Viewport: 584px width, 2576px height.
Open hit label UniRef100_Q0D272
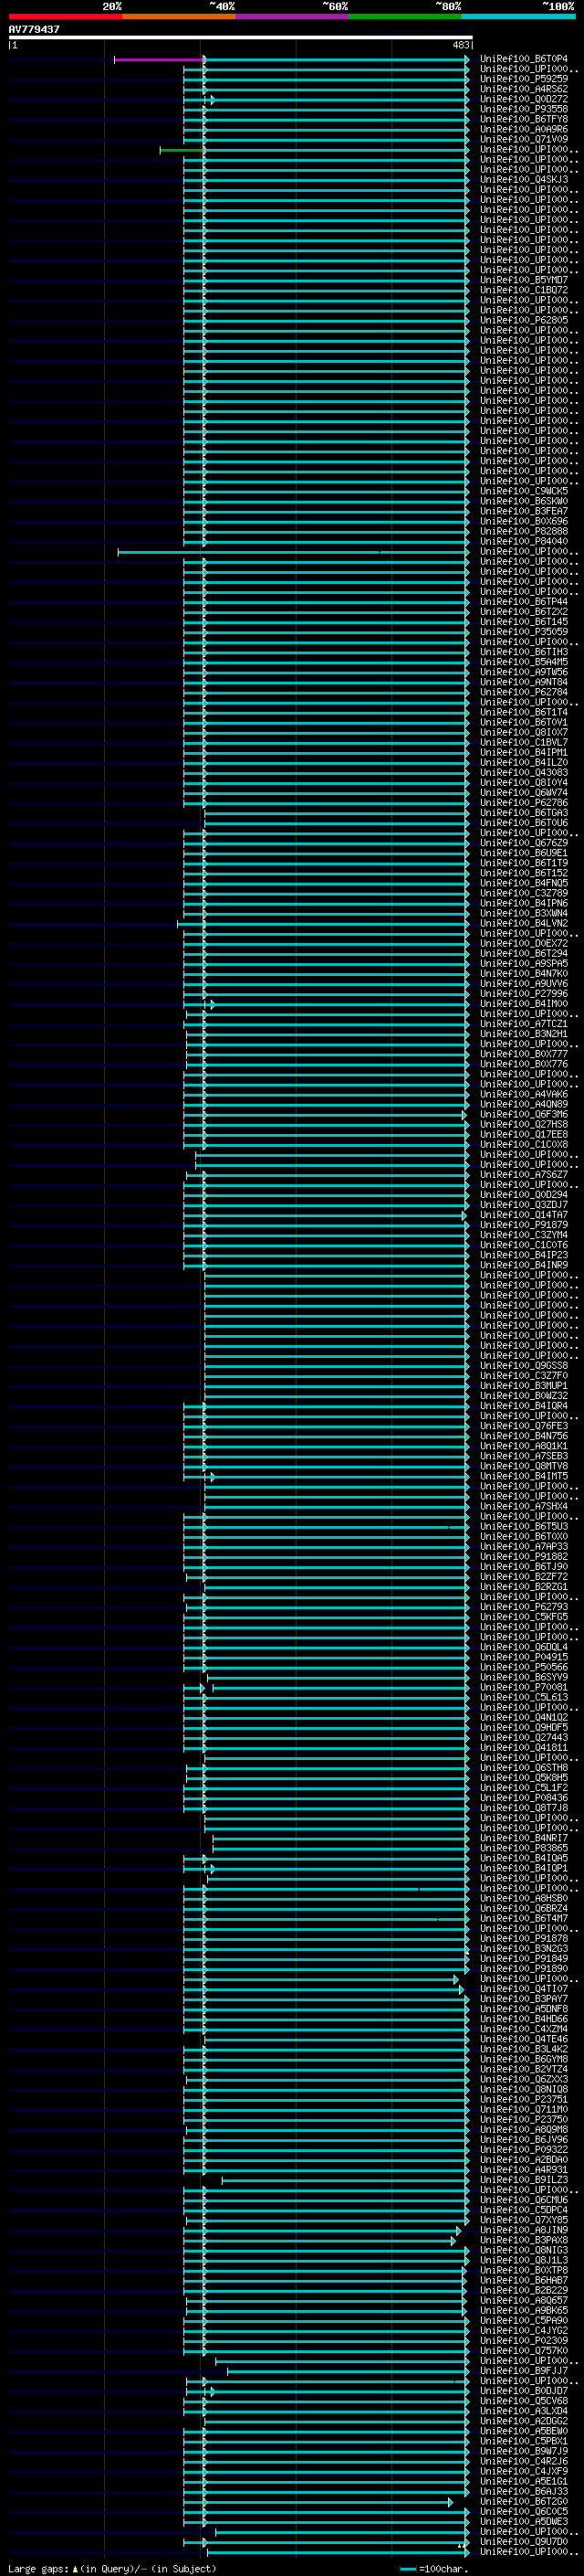[523, 99]
